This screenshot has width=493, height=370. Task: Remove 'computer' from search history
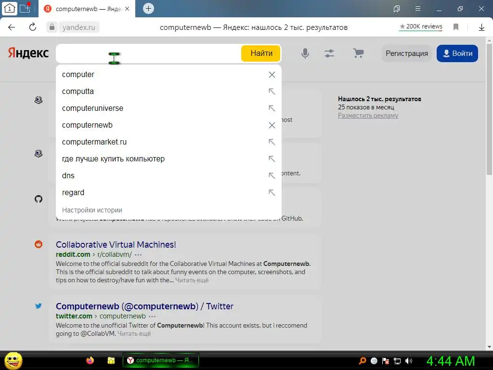click(x=272, y=75)
